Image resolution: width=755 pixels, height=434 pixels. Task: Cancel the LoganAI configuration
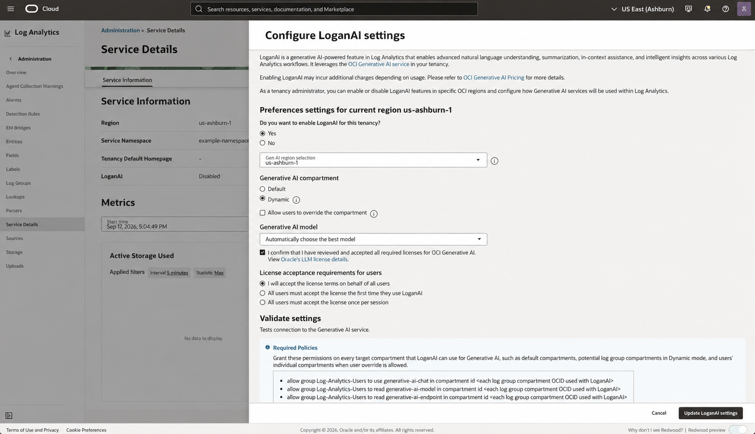[x=659, y=413]
